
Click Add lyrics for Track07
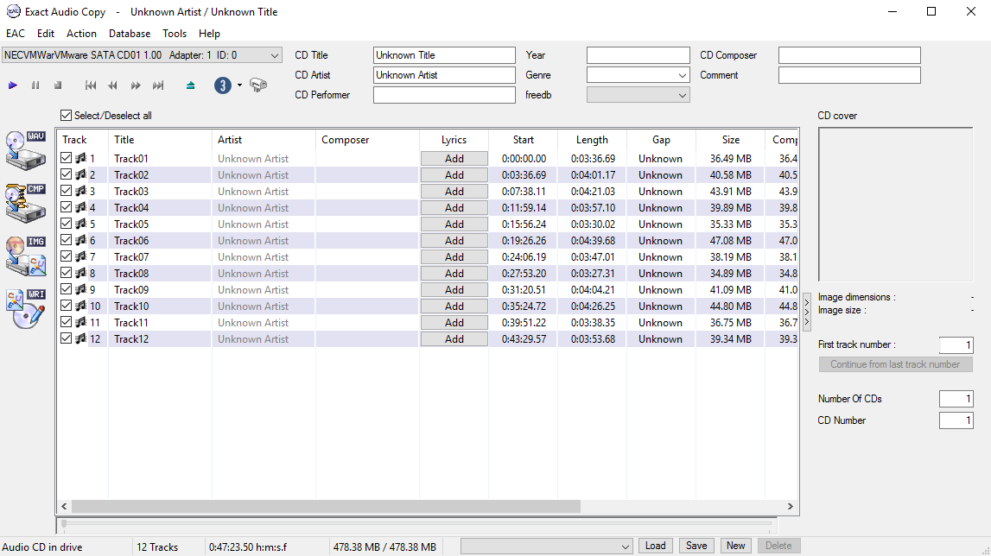(454, 257)
